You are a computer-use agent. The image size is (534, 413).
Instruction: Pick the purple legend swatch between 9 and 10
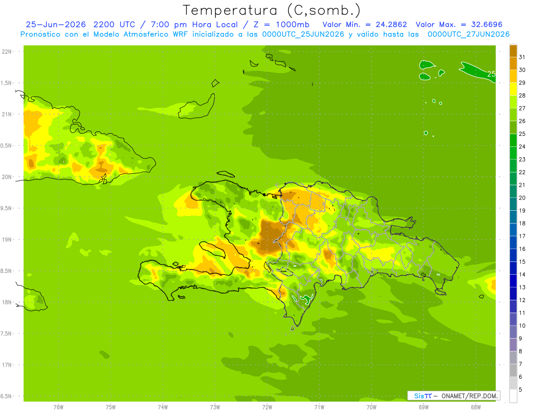click(513, 332)
